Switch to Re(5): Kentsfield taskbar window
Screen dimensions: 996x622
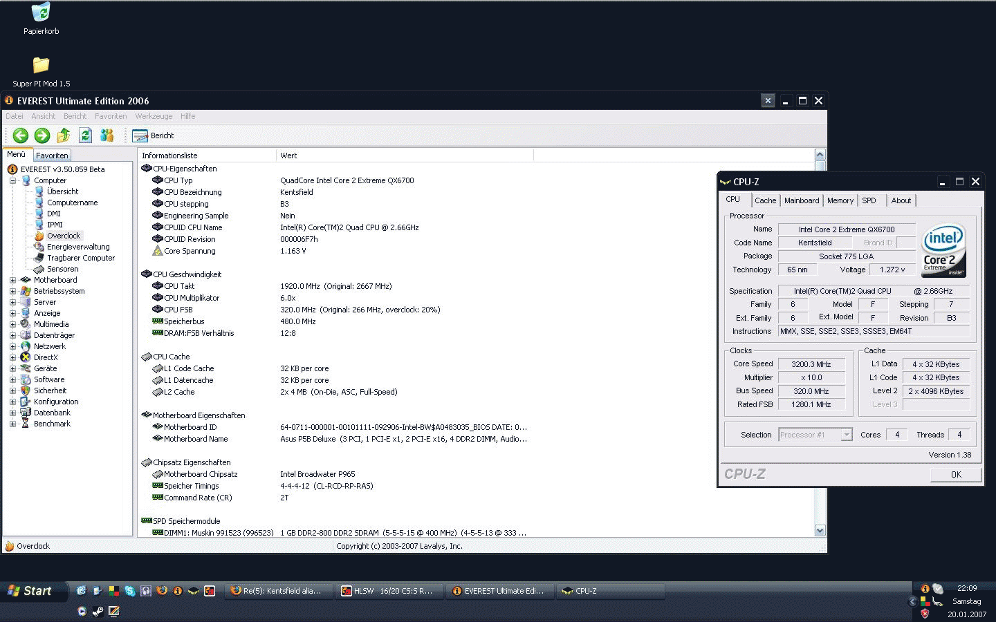pyautogui.click(x=279, y=591)
